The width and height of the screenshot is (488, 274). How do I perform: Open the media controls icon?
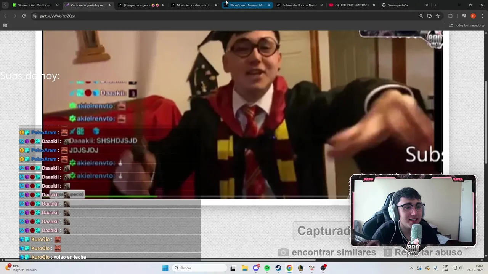464,16
